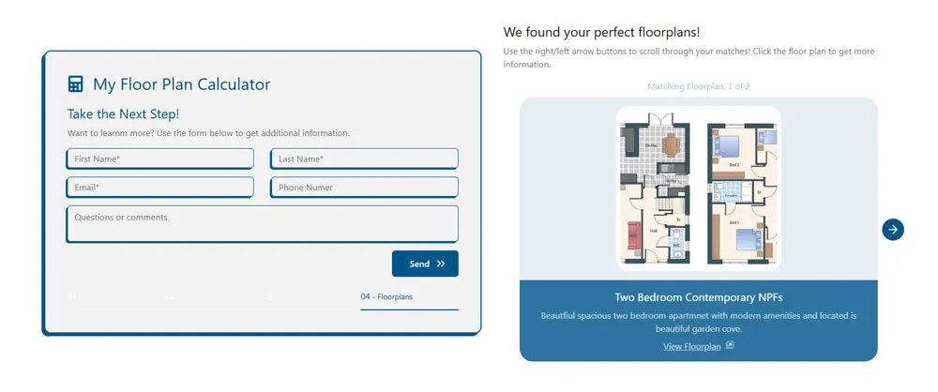Image resolution: width=938 pixels, height=392 pixels.
Task: Focus the Phone Numer field
Action: pos(364,188)
